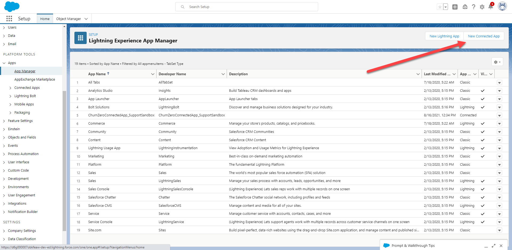This screenshot has height=250, width=512.
Task: Open the App Launcher waffle icon
Action: point(9,18)
